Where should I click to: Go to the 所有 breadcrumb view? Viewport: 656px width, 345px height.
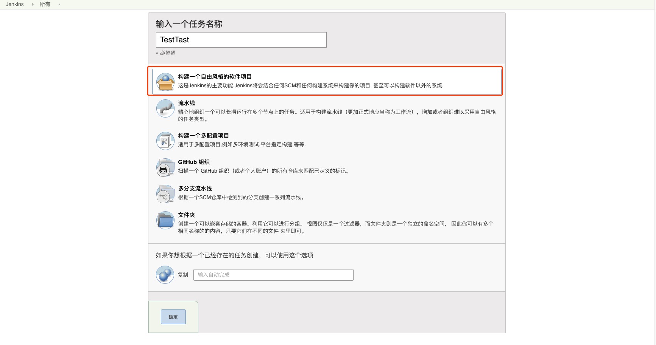coord(45,4)
